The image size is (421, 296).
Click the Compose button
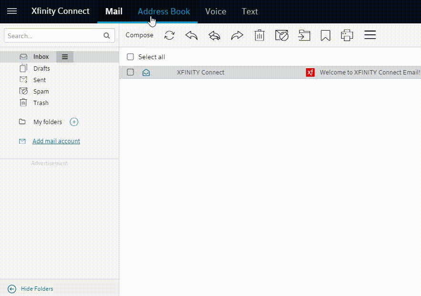point(139,35)
